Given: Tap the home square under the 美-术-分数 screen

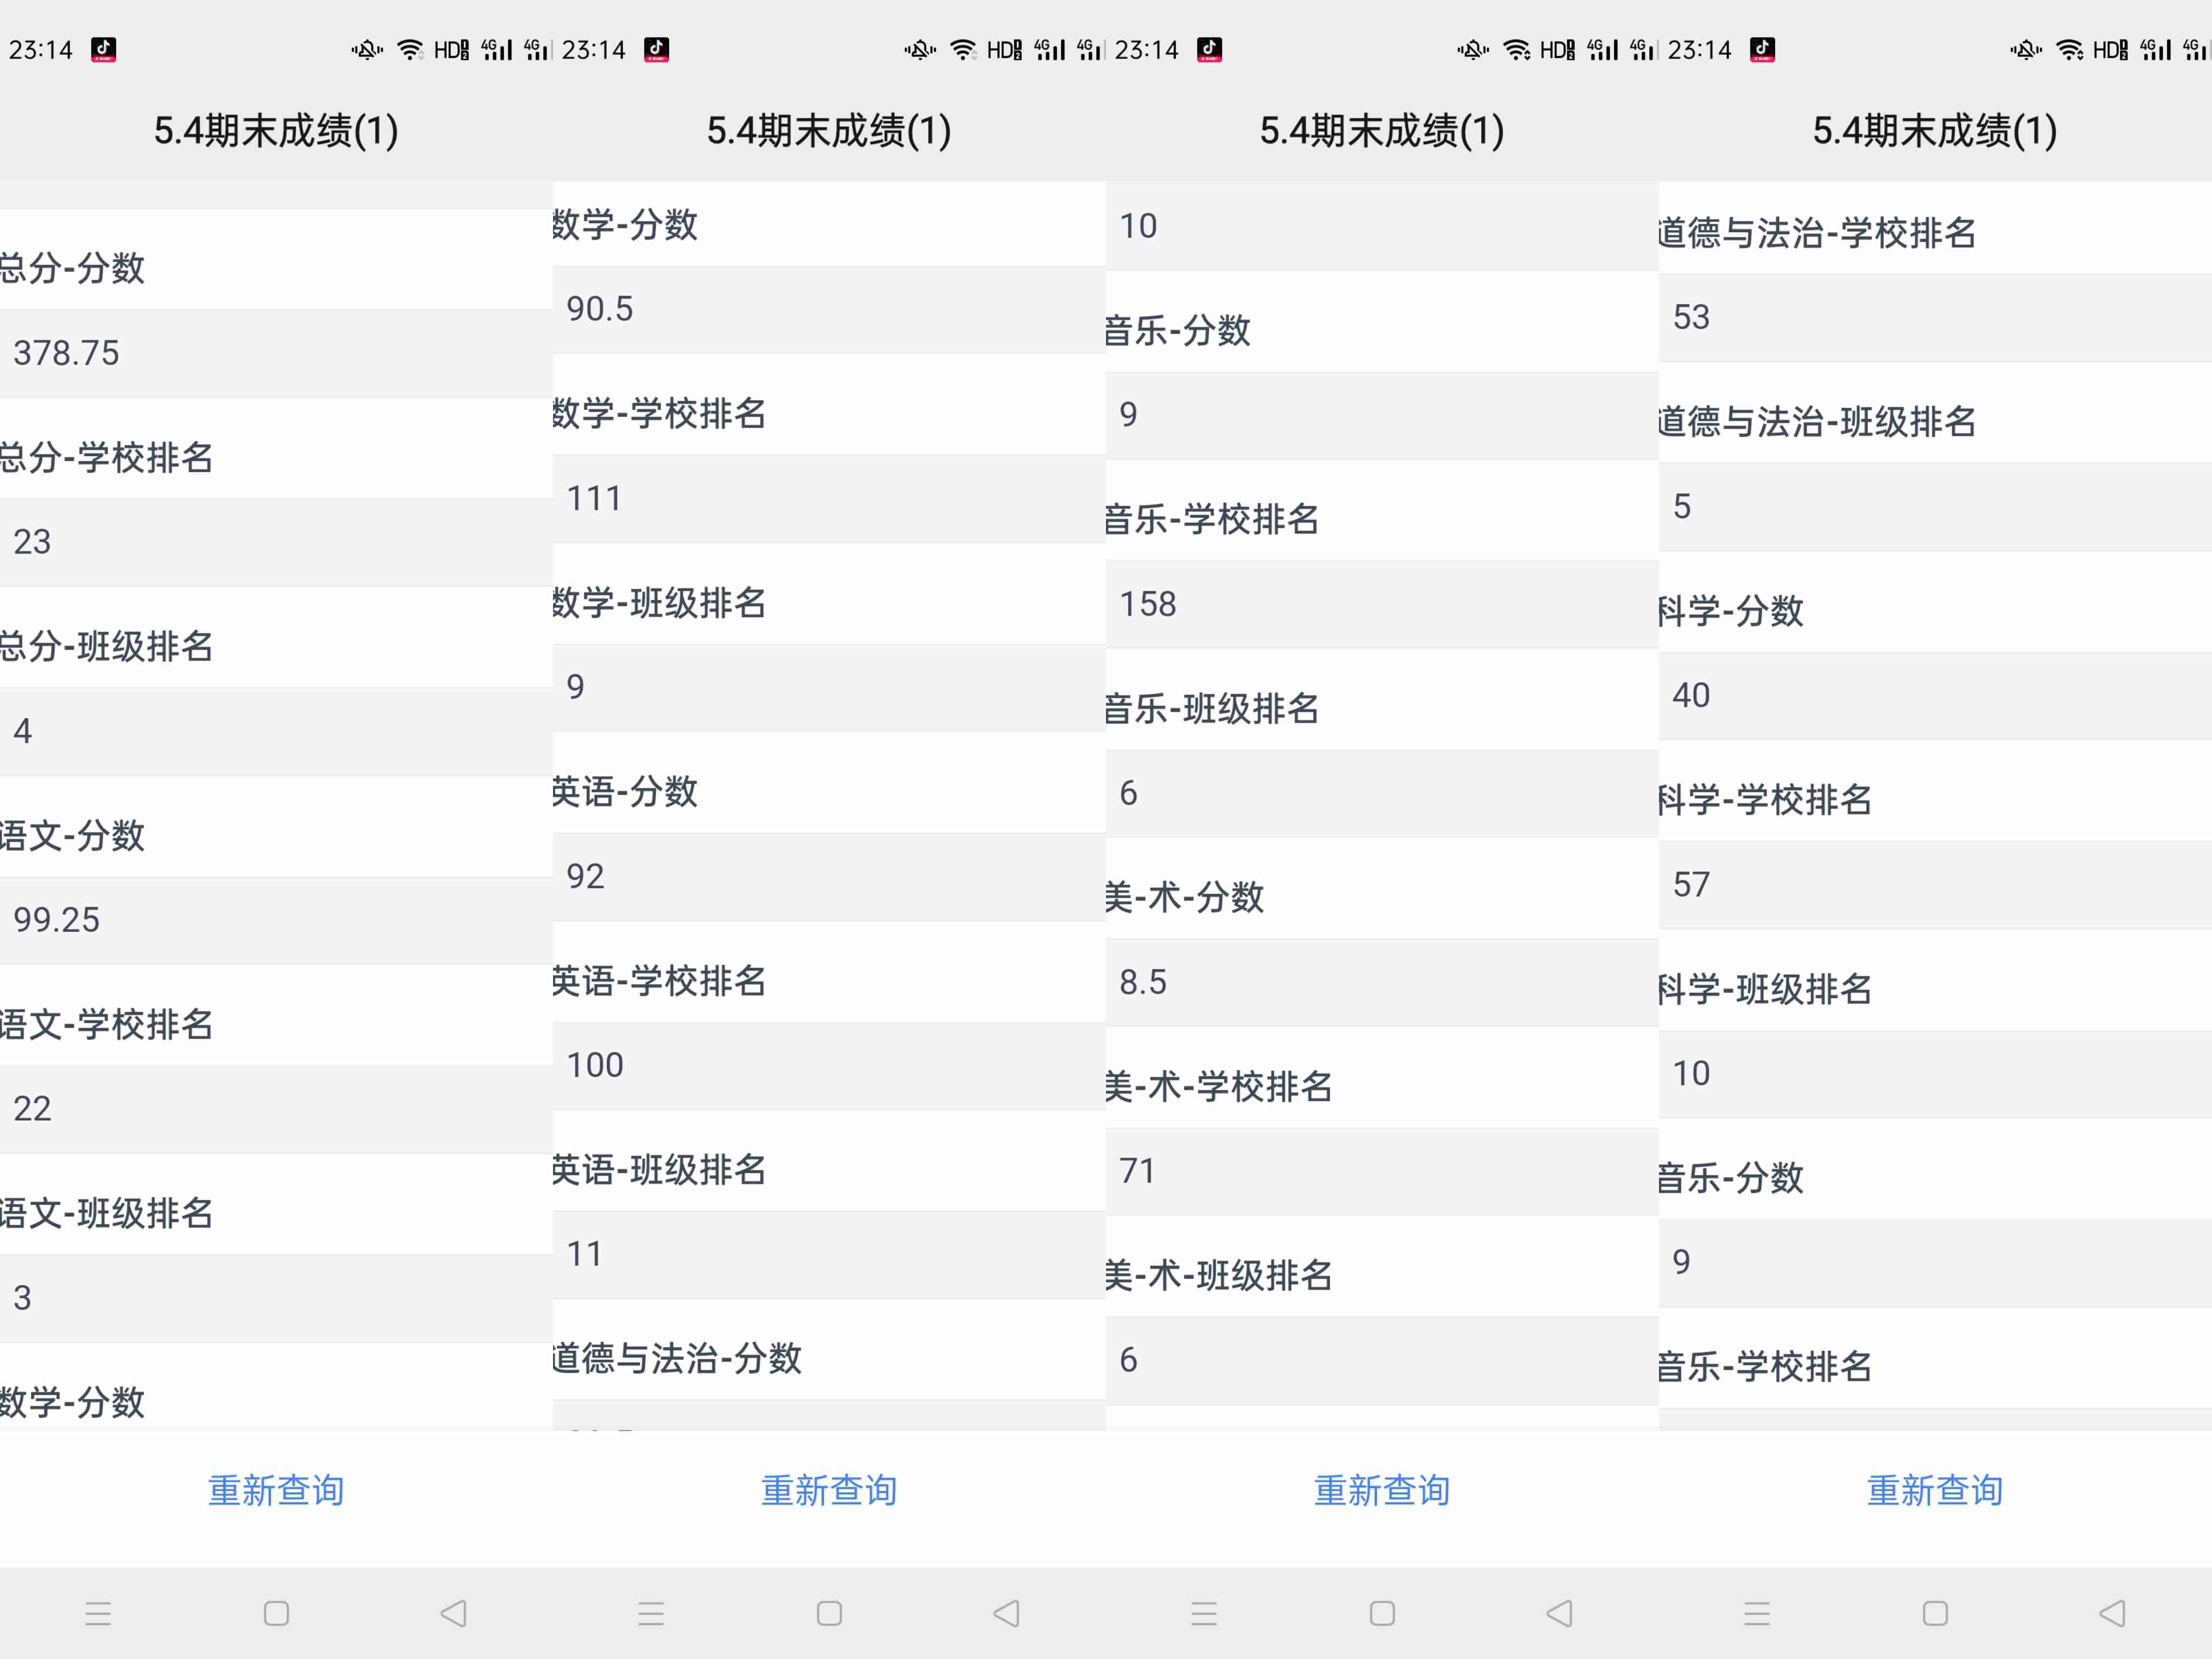Looking at the screenshot, I should tap(1382, 1613).
